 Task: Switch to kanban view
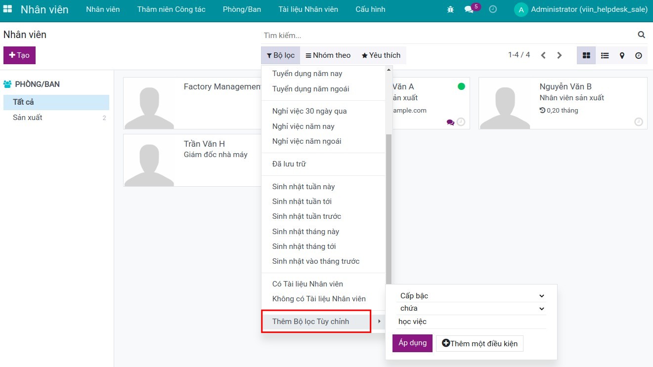coord(586,55)
